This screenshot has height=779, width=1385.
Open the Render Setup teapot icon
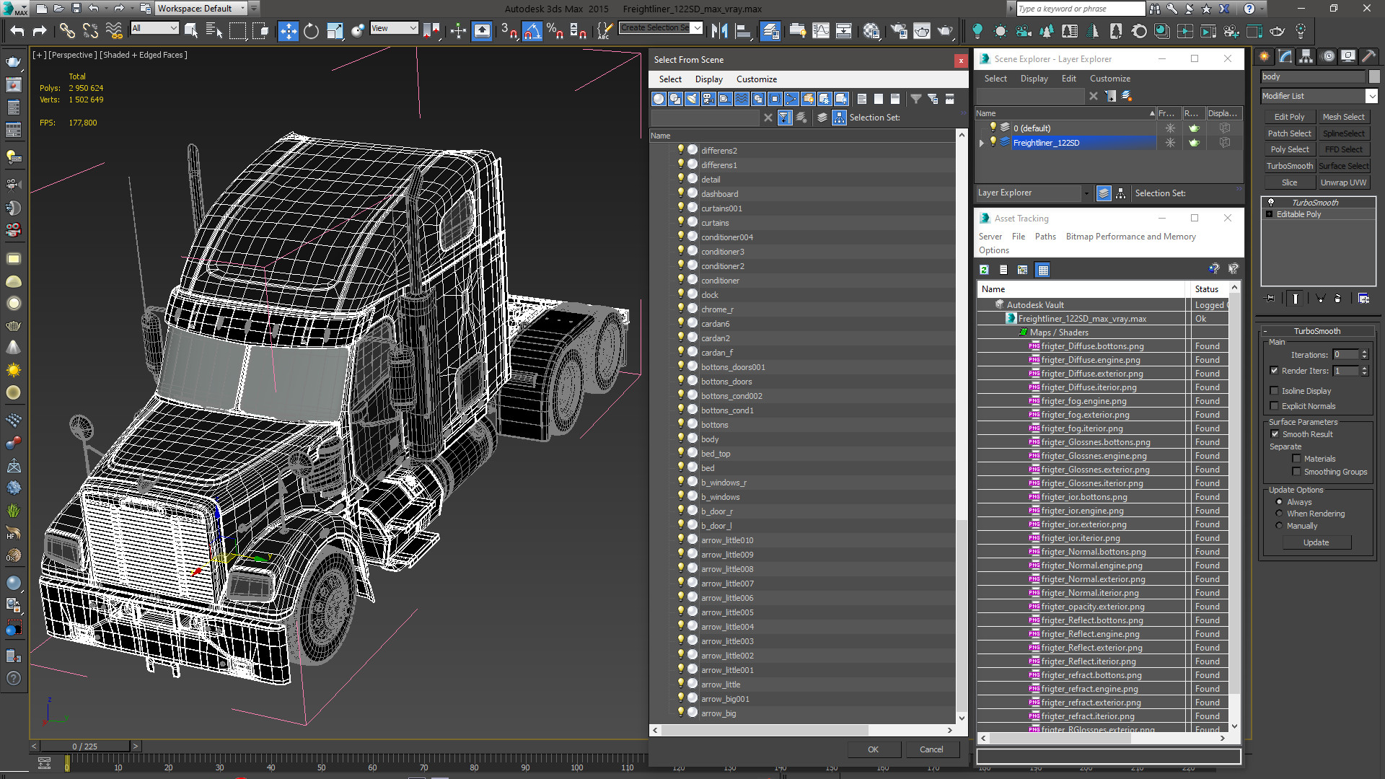[x=899, y=31]
